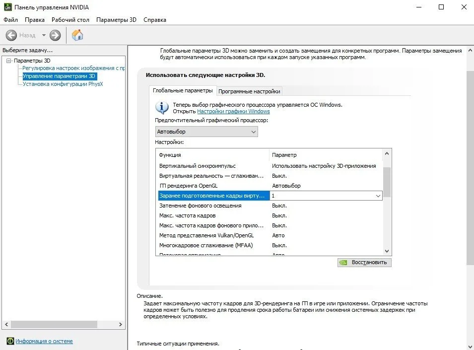Click the settings list scrollbar thumb

point(387,182)
